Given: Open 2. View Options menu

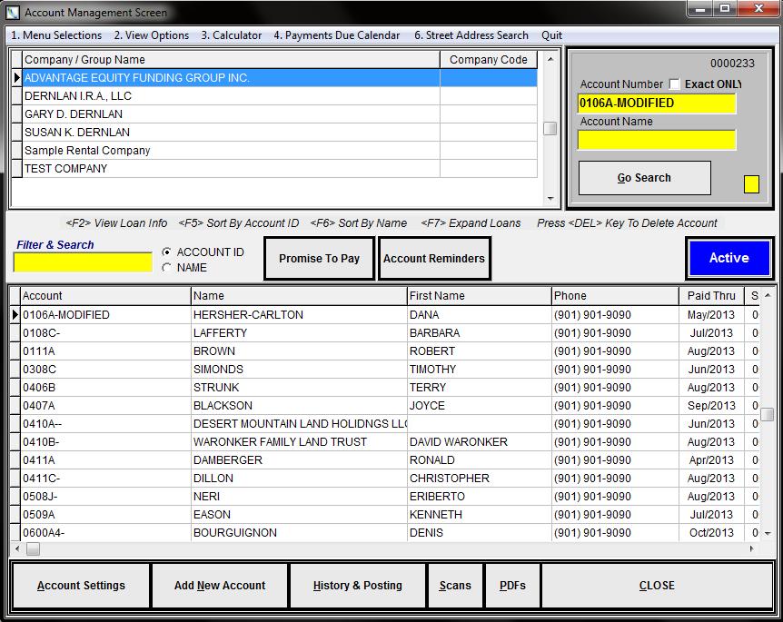Looking at the screenshot, I should coord(152,35).
